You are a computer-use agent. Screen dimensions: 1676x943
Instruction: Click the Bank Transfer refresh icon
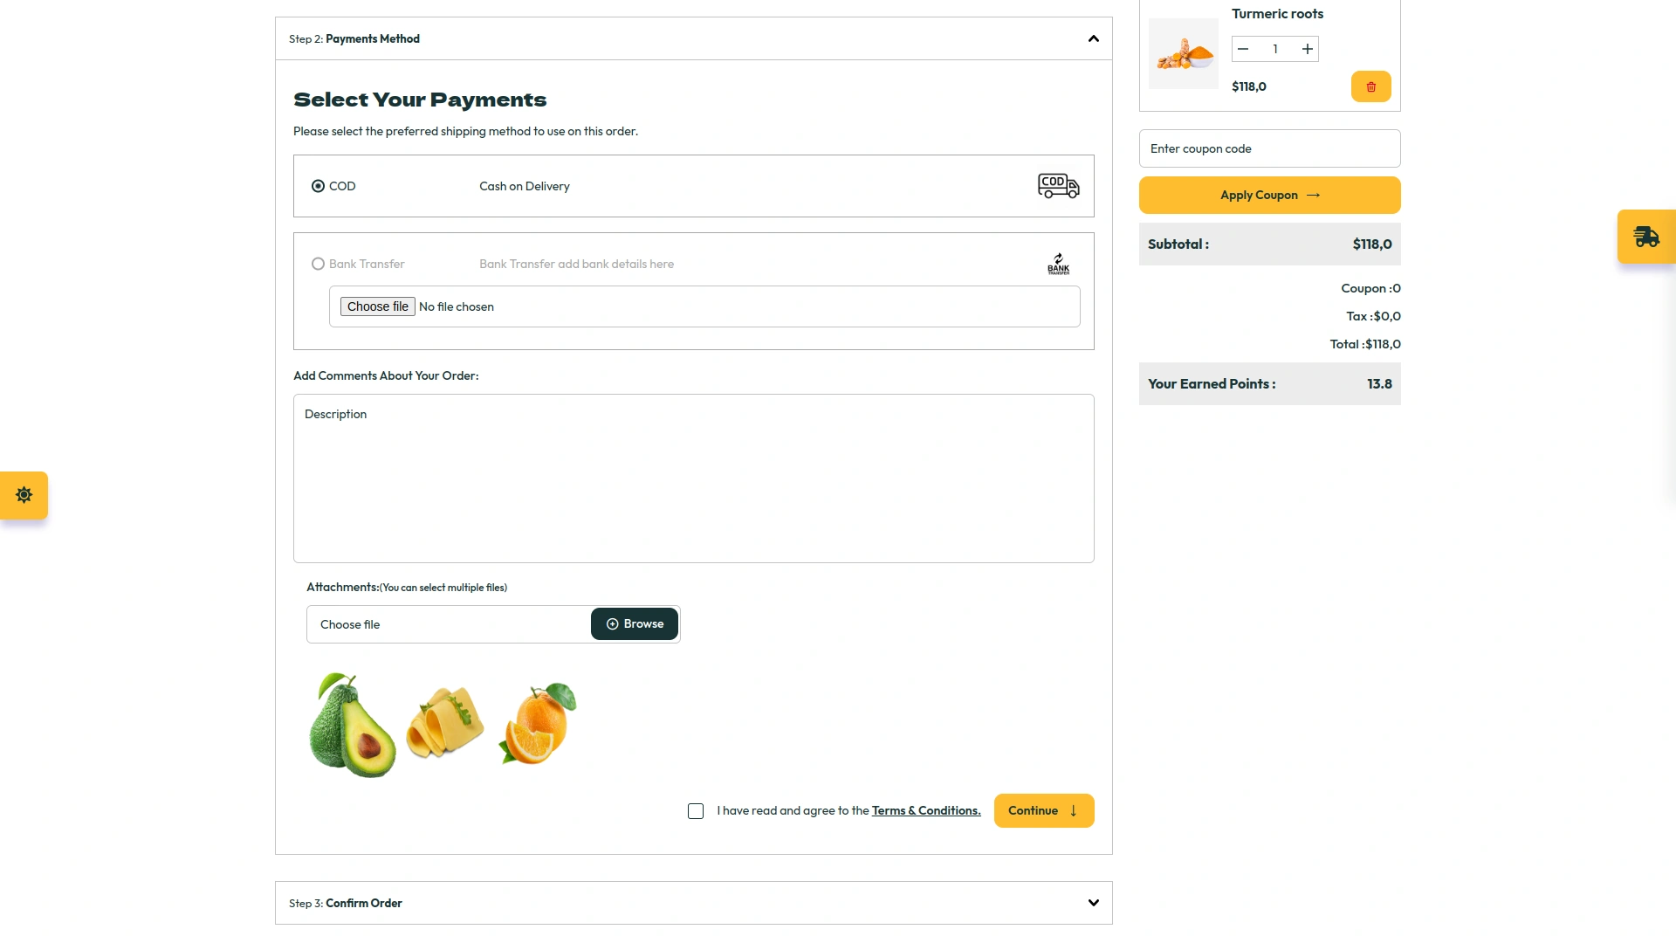[x=1057, y=258]
